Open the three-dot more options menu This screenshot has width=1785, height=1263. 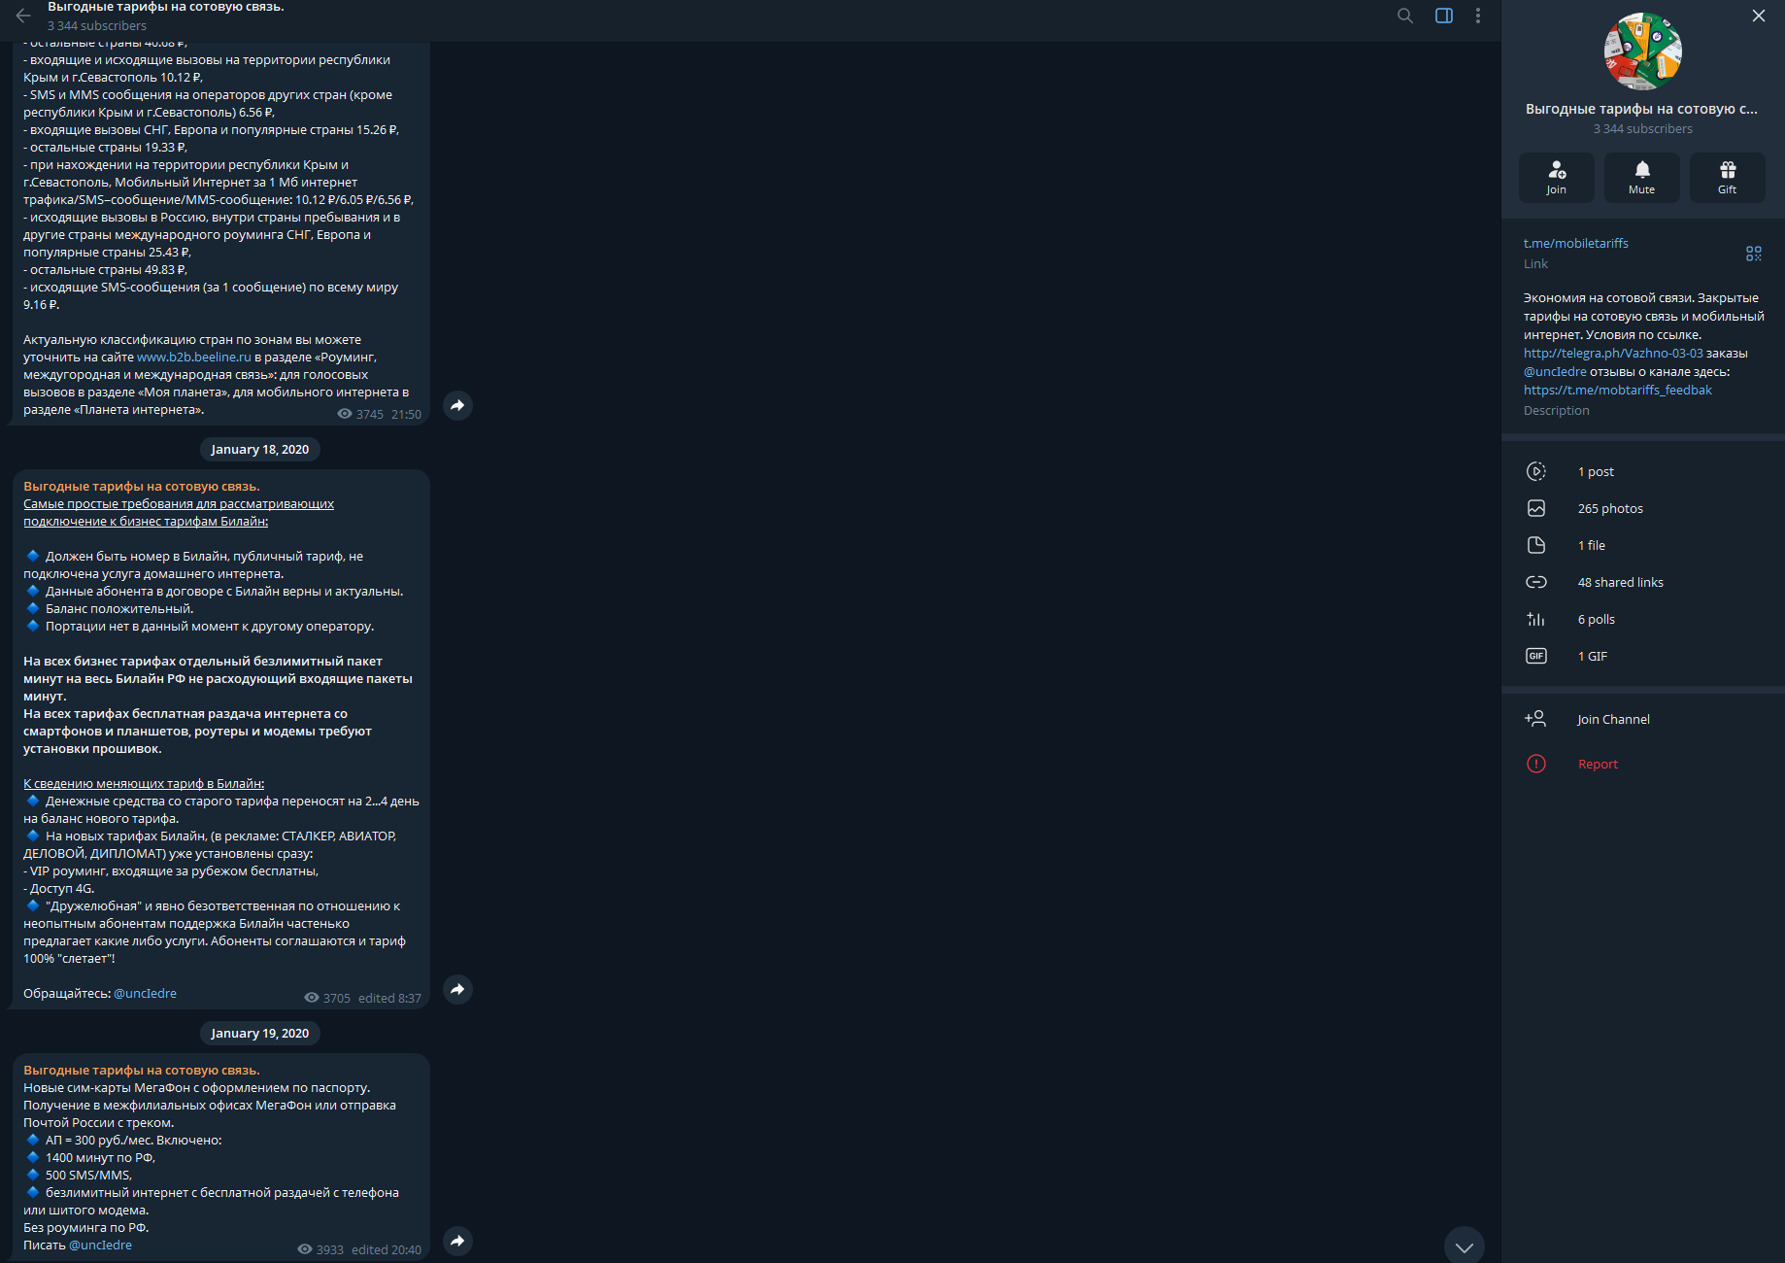point(1478,16)
